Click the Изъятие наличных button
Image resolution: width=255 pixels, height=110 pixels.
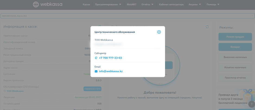click(x=235, y=67)
